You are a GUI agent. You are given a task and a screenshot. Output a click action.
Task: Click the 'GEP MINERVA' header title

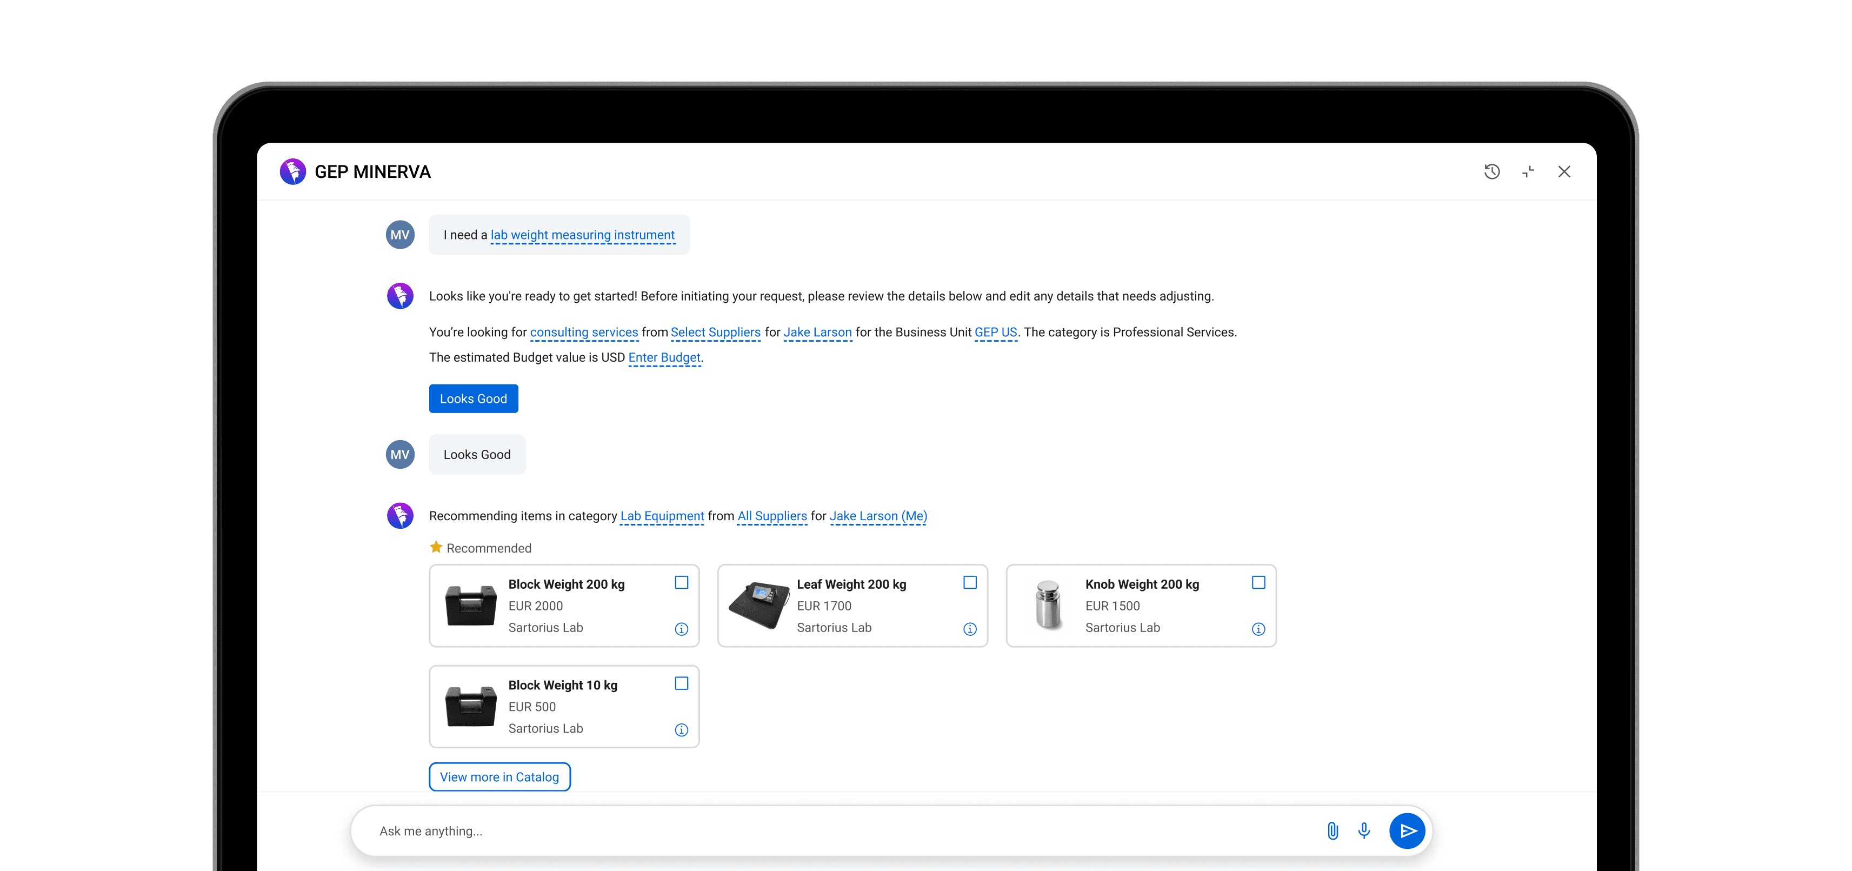coord(372,172)
